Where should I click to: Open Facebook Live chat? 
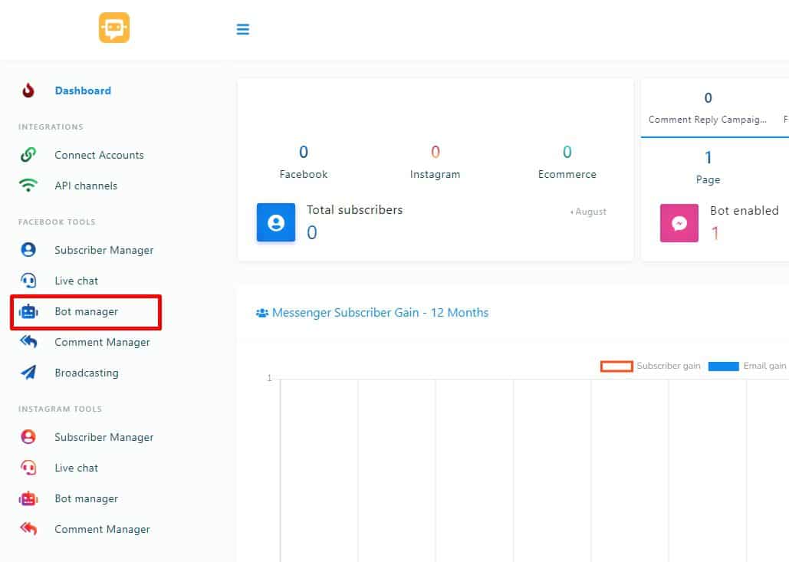tap(76, 281)
